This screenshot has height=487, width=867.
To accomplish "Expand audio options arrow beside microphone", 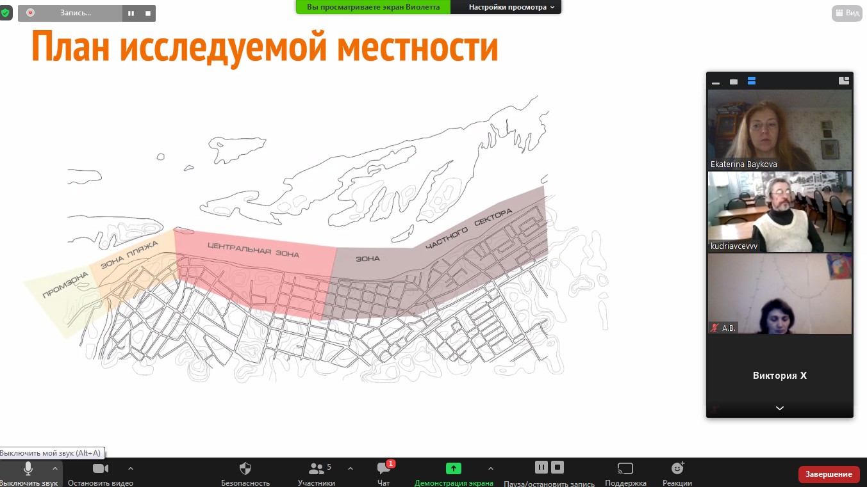I will 55,468.
